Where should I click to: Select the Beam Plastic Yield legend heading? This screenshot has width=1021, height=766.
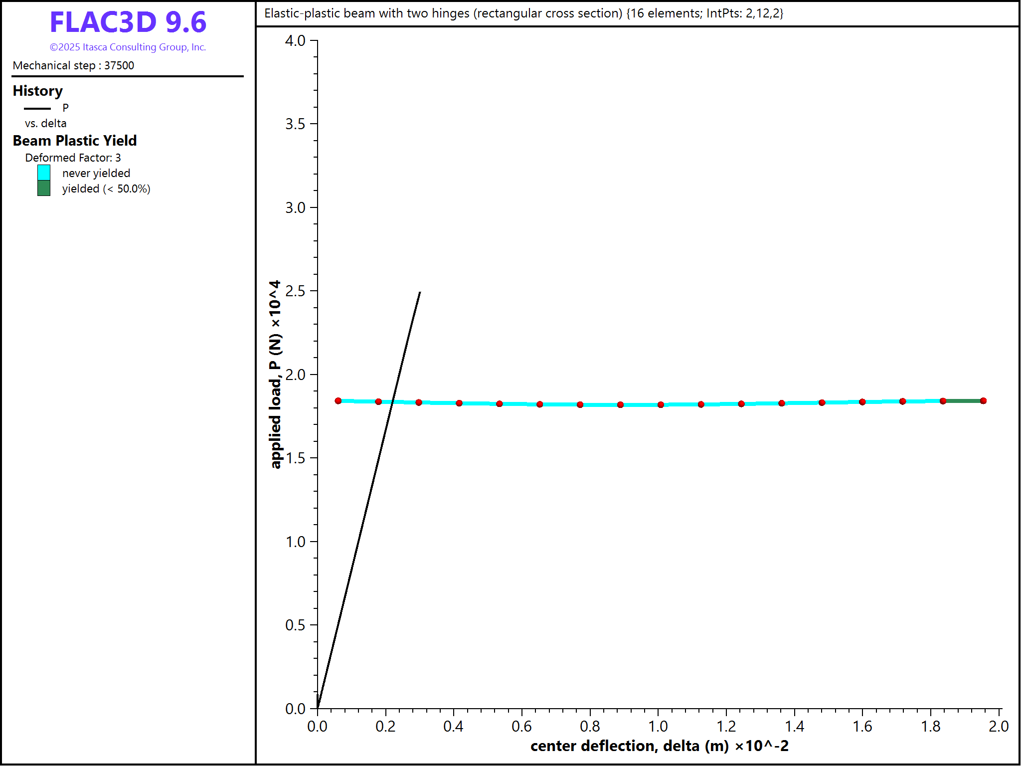pyautogui.click(x=75, y=141)
